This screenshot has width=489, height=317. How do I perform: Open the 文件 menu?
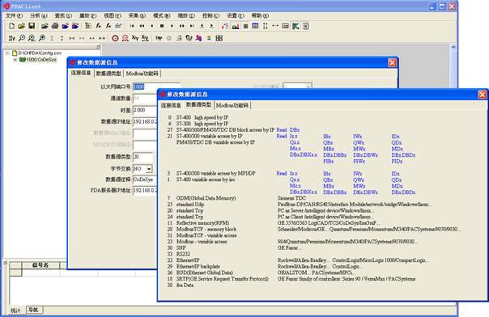coord(14,15)
